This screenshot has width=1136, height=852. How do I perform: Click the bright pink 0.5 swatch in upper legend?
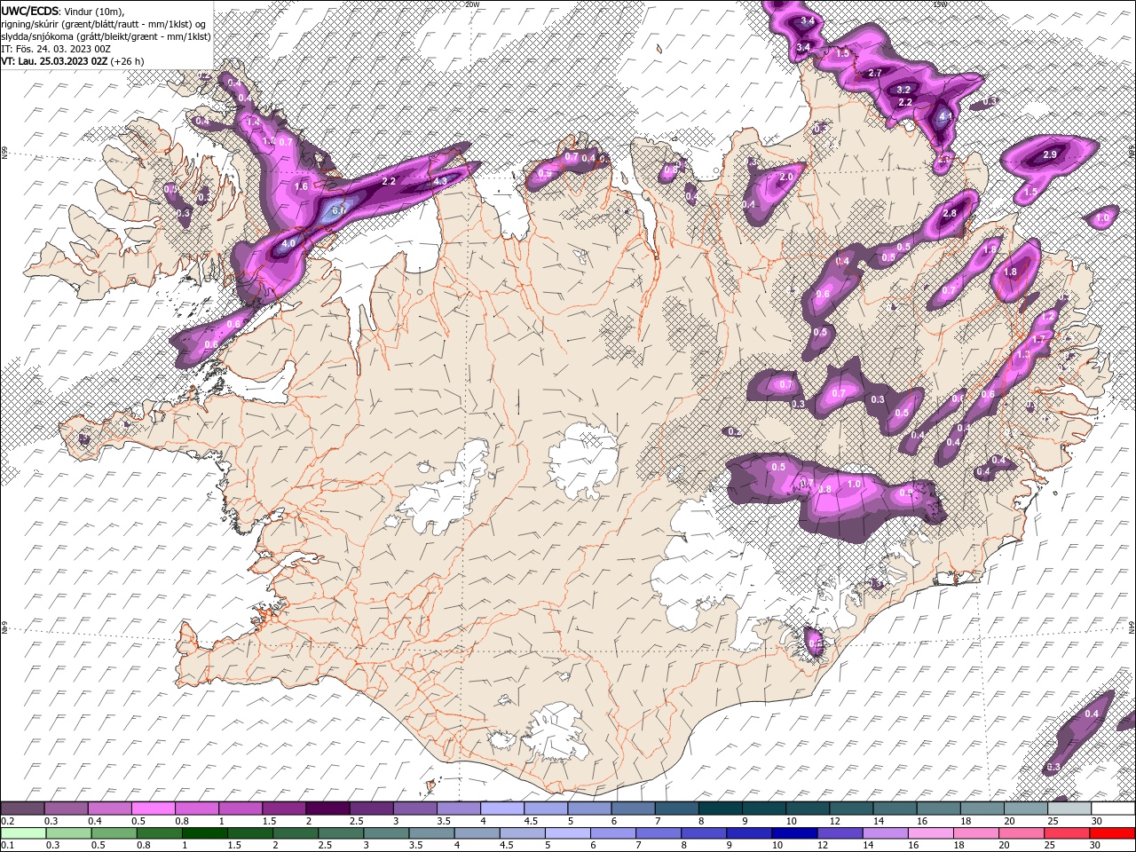[x=153, y=809]
